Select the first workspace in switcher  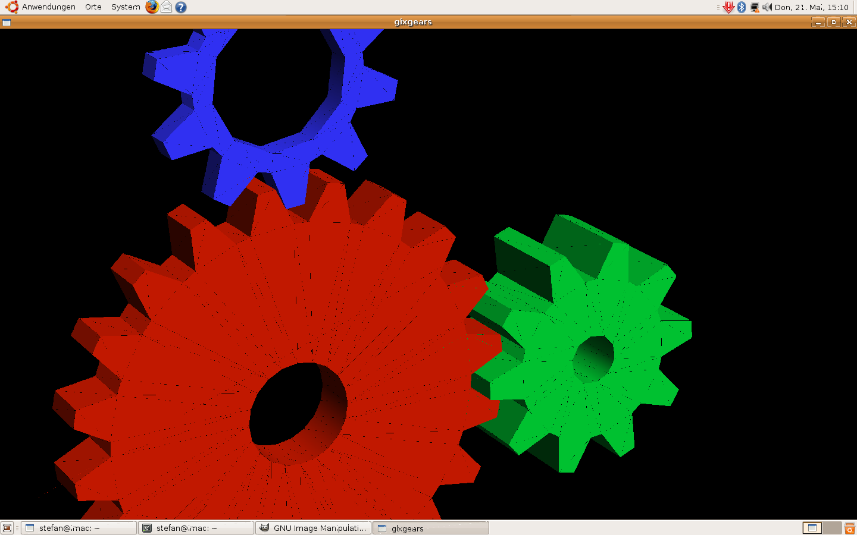(x=812, y=528)
